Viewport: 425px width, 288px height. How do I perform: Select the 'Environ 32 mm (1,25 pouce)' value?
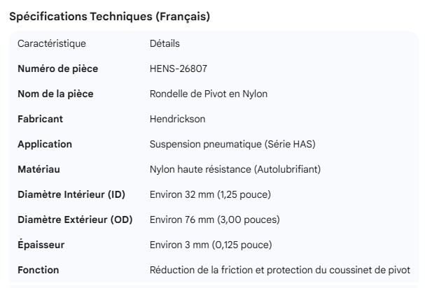pos(210,194)
